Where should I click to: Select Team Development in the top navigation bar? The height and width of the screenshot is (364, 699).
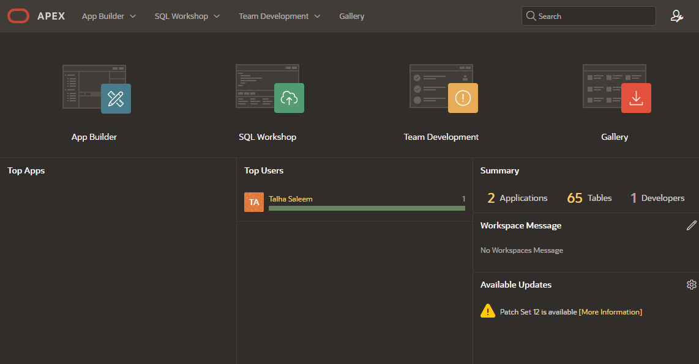point(274,16)
